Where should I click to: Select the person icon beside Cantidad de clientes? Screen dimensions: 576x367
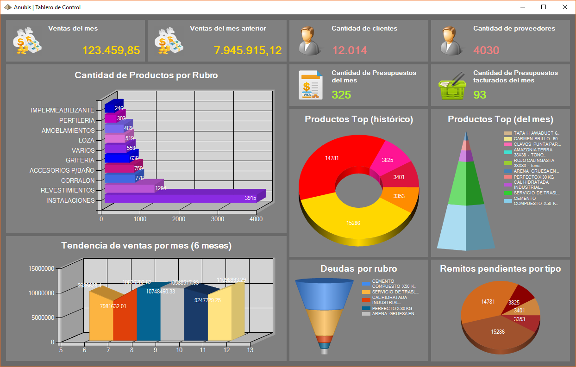click(x=310, y=41)
